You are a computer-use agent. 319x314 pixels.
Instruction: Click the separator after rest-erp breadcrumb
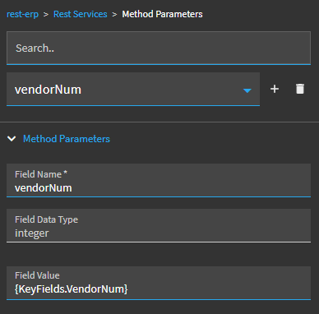click(x=46, y=14)
